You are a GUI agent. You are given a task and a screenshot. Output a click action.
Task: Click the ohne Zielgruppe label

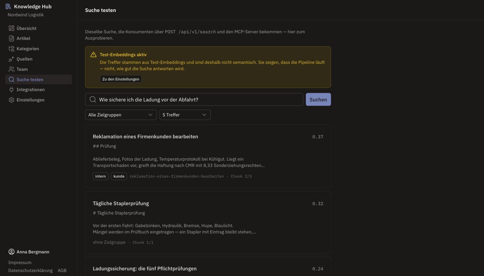109,242
